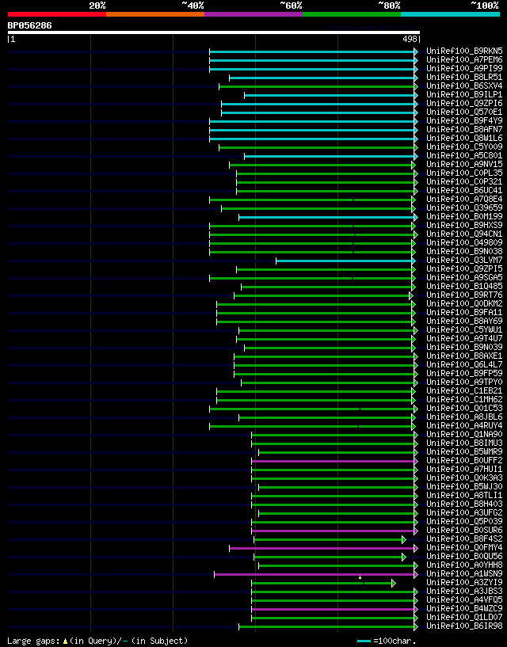Select the cyan alignment bar for UniRef100_A5C801
The image size is (507, 647).
pos(330,156)
